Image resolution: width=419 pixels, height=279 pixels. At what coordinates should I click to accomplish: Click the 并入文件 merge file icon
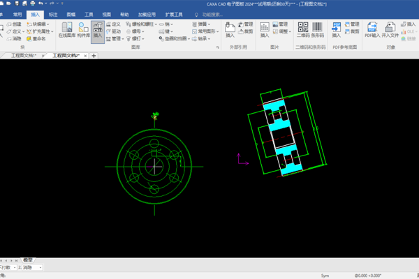click(390, 29)
